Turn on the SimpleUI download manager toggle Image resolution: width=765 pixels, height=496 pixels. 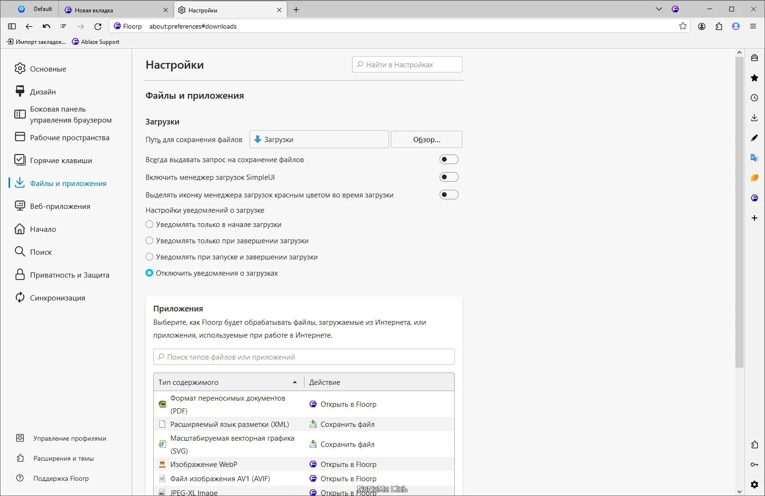[449, 177]
